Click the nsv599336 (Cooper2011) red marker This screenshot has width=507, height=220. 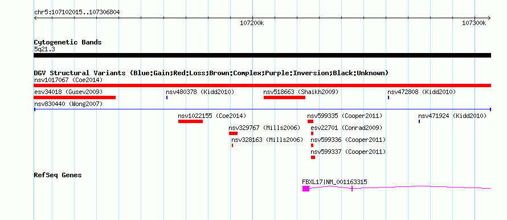(x=312, y=145)
